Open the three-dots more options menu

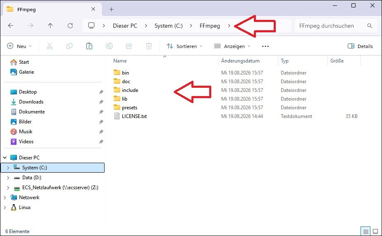[265, 46]
